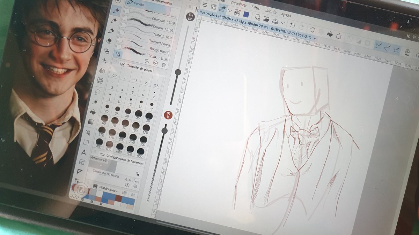Select the Pencil tool below Pen
The height and width of the screenshot is (235, 419).
coord(114,21)
